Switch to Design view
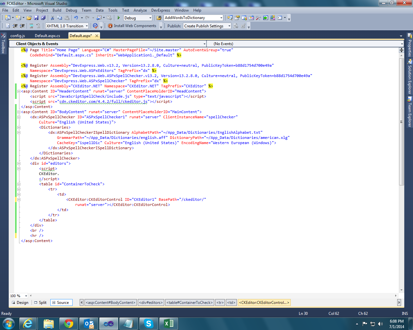Viewport: 413px width, 330px height. [x=20, y=303]
